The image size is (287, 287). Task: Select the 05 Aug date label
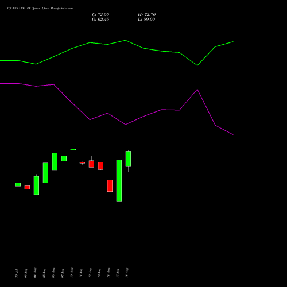44,273
